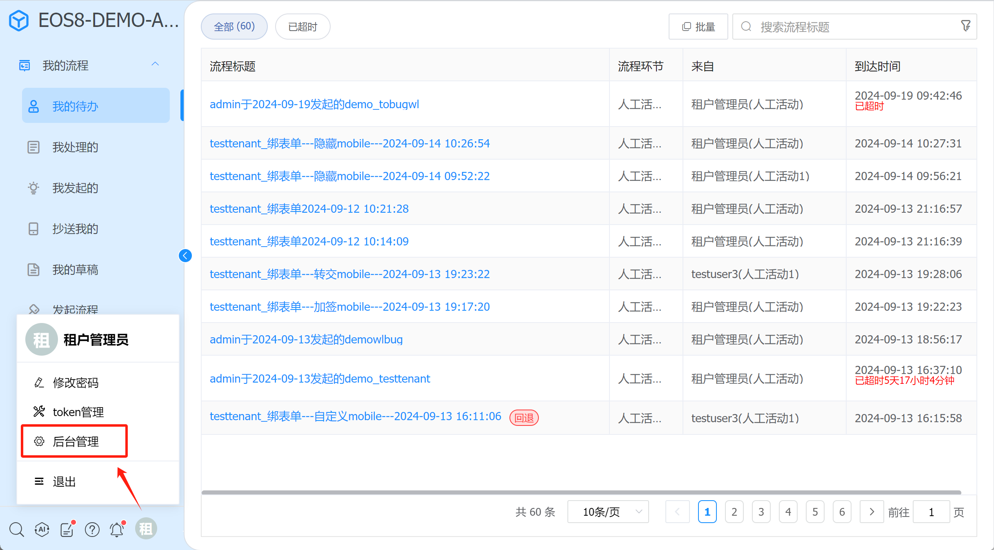Click the horizontal scrollbar under the table

pyautogui.click(x=581, y=492)
